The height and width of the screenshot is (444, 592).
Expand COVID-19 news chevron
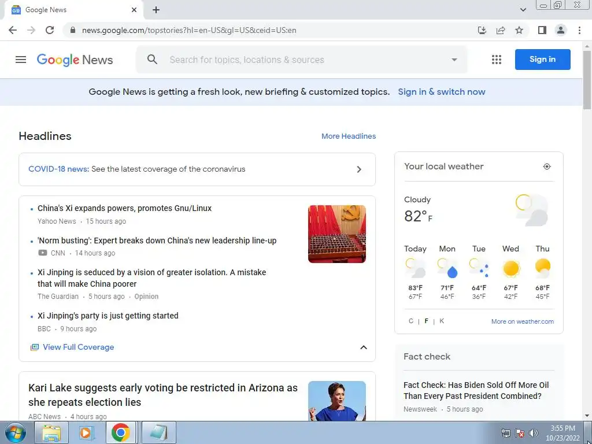[x=359, y=169]
